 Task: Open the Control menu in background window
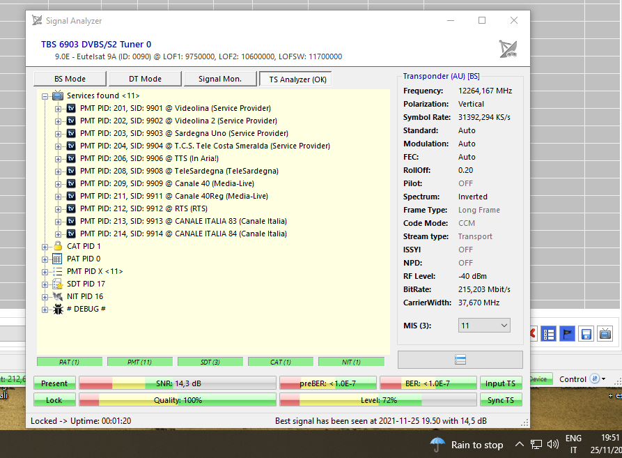[582, 379]
